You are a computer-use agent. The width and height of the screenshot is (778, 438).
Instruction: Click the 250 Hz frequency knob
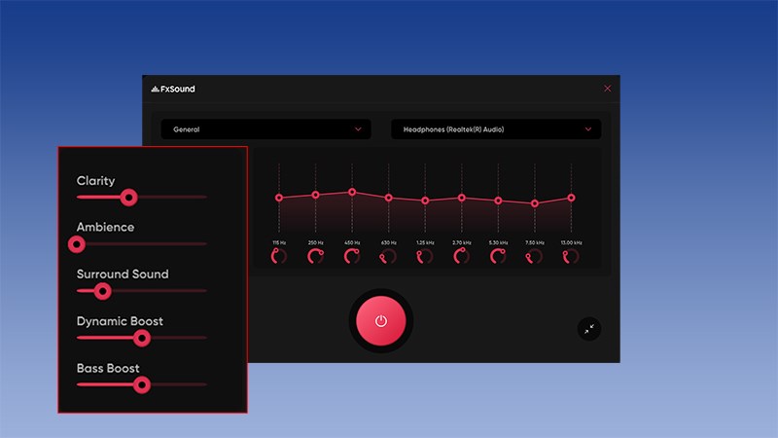(x=315, y=256)
